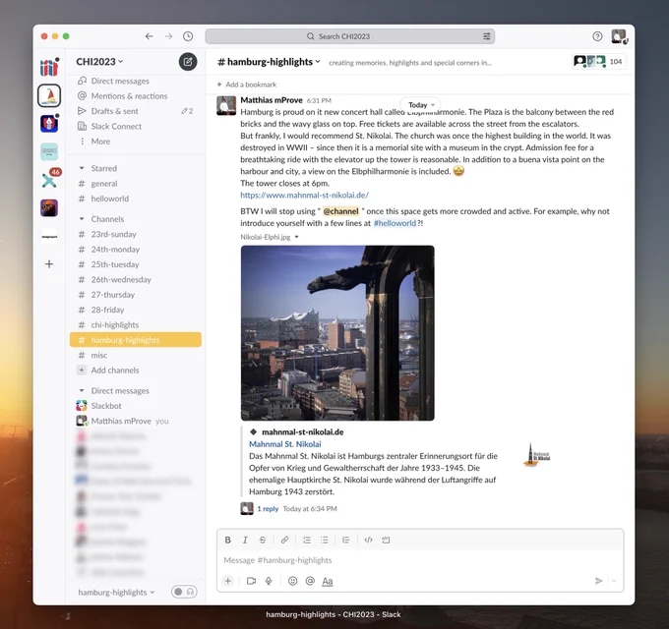Image resolution: width=669 pixels, height=629 pixels.
Task: Collapse the Direct messages section
Action: point(82,391)
